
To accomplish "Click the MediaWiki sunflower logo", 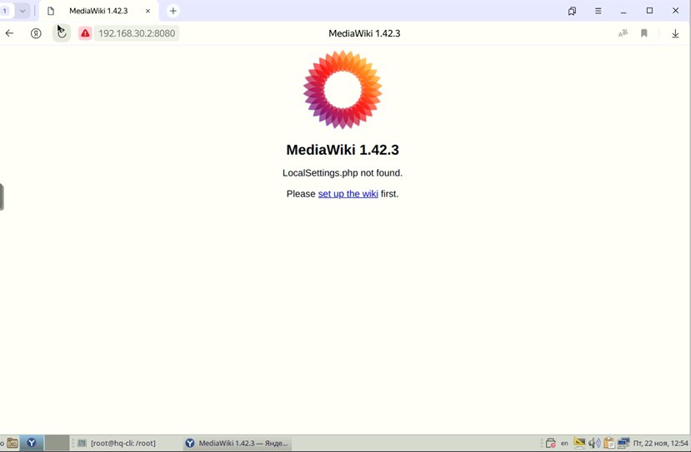I will click(x=343, y=90).
